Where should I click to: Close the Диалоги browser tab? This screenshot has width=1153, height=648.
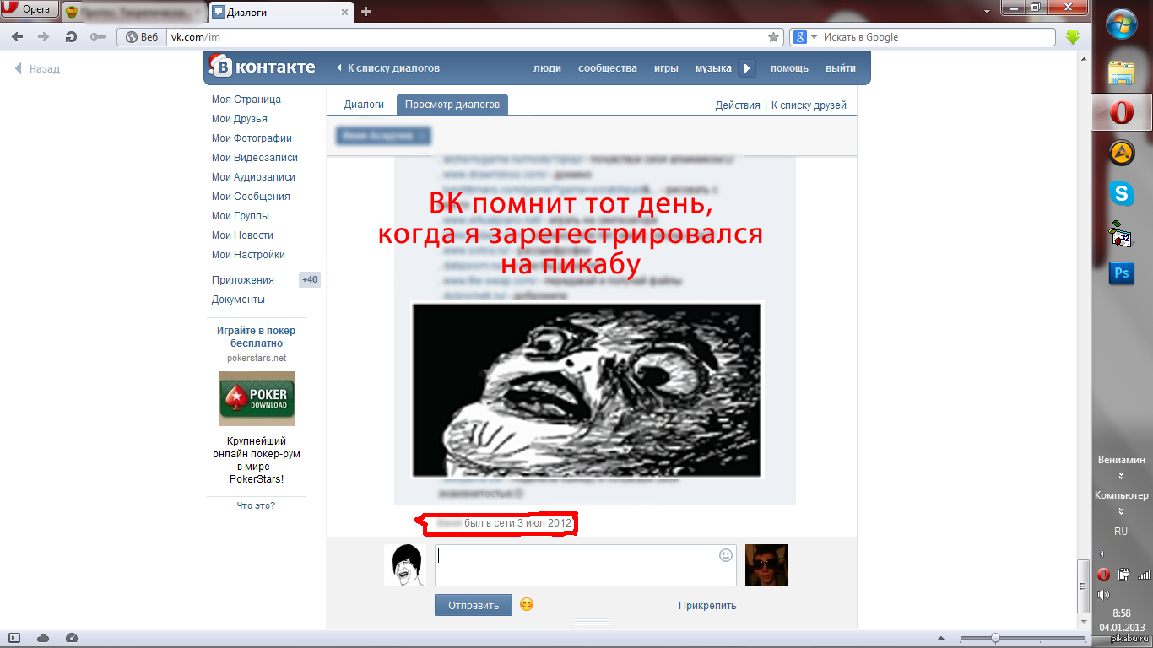(344, 12)
